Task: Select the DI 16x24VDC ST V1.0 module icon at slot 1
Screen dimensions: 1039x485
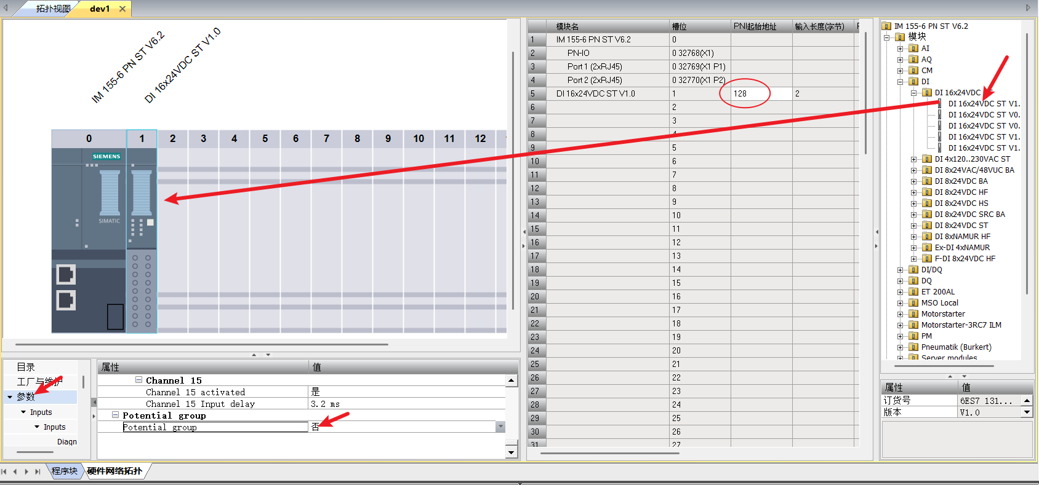Action: tap(142, 231)
